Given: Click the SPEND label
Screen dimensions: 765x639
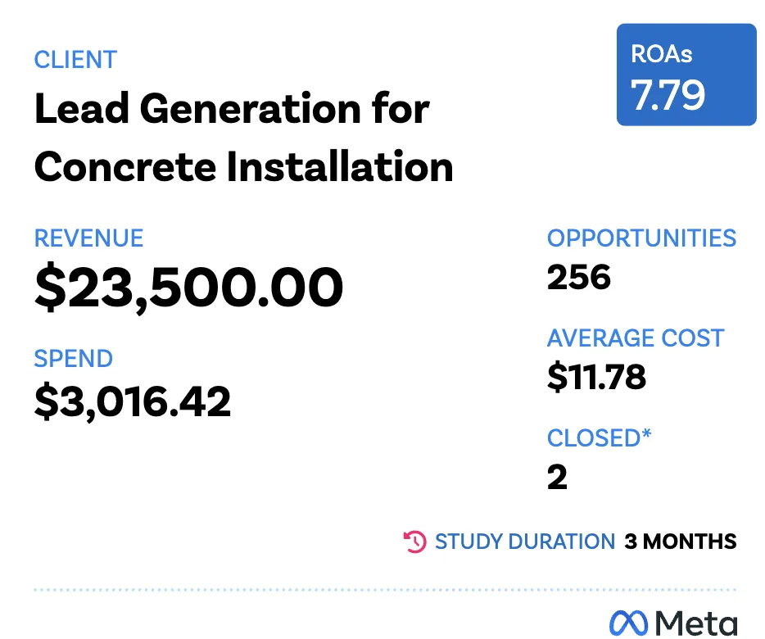Looking at the screenshot, I should tap(73, 358).
